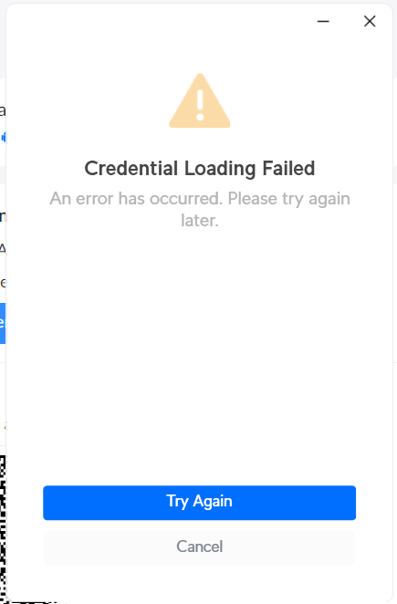This screenshot has width=397, height=604.
Task: Click the 'Please try again' text
Action: pos(289,199)
